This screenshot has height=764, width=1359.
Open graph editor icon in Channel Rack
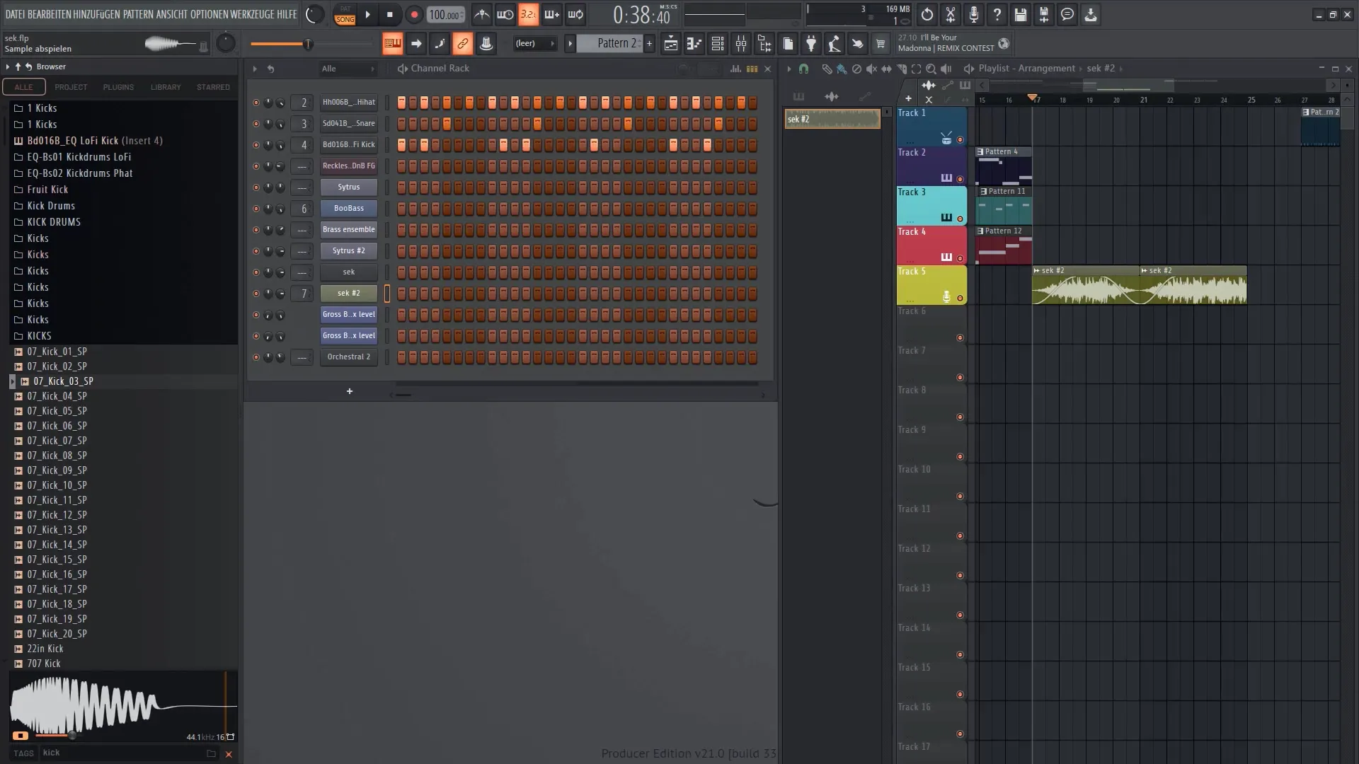[x=735, y=69]
